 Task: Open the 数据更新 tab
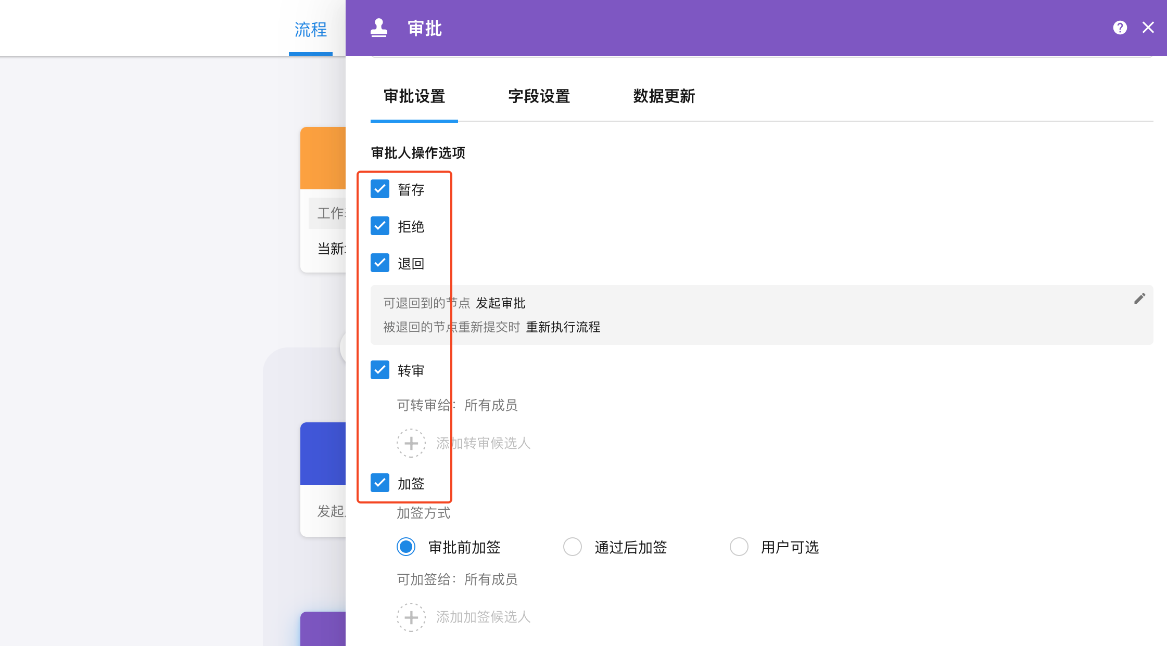tap(664, 96)
